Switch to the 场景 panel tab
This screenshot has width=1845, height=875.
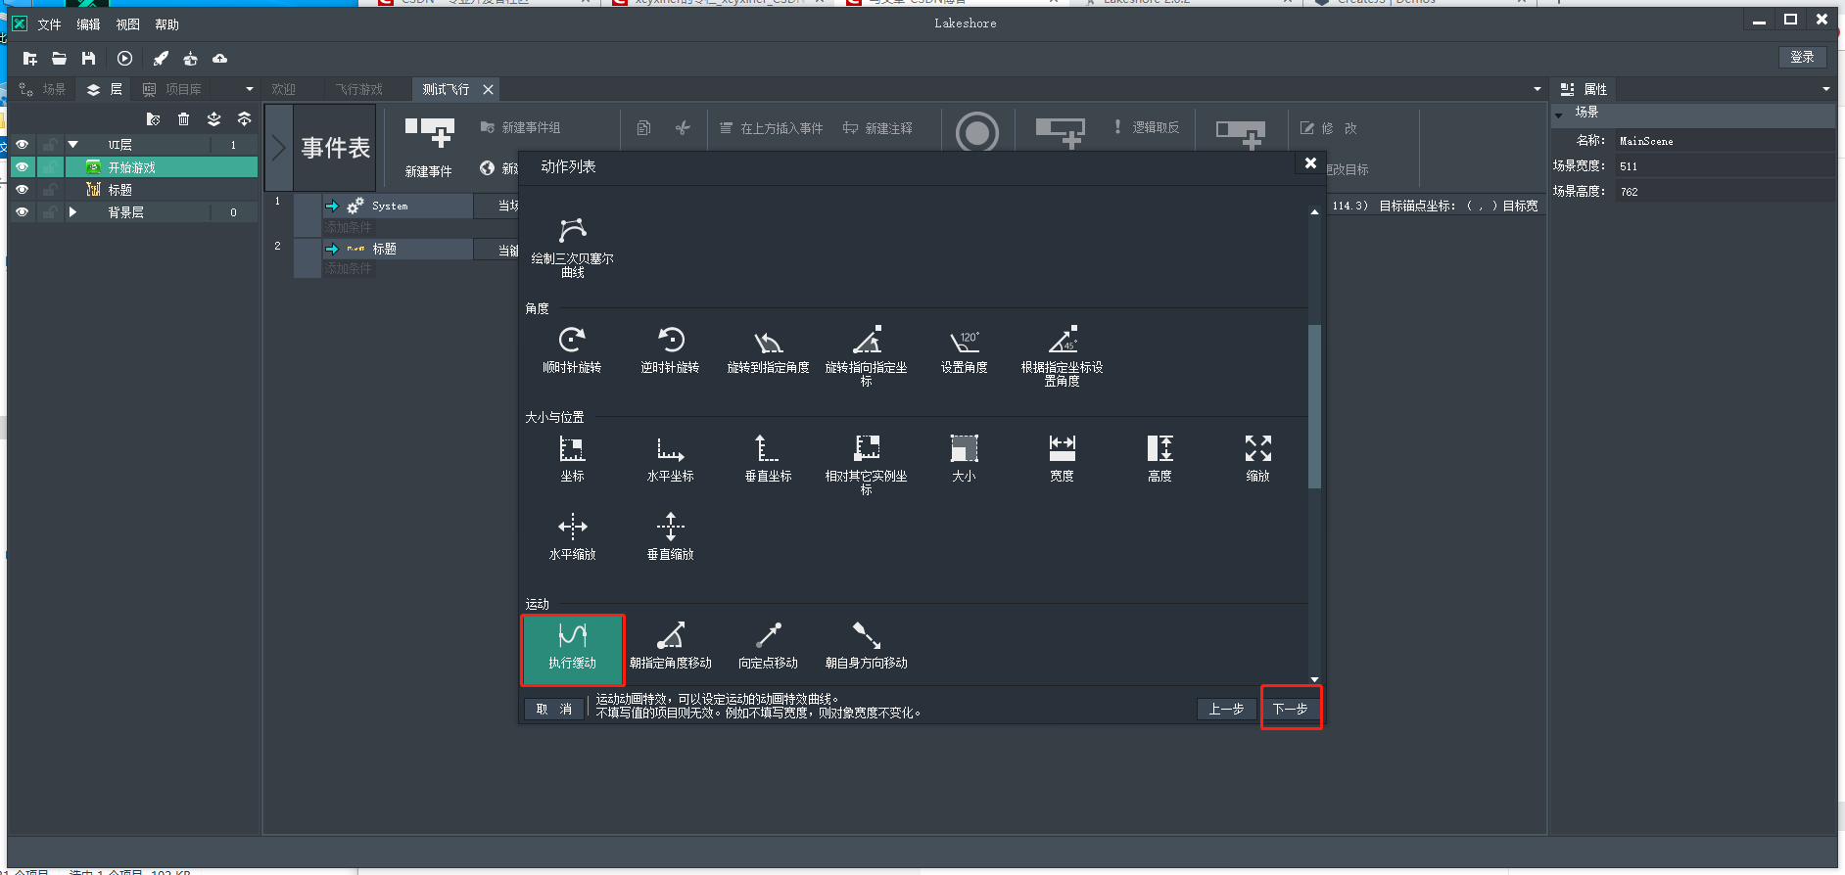(x=42, y=89)
